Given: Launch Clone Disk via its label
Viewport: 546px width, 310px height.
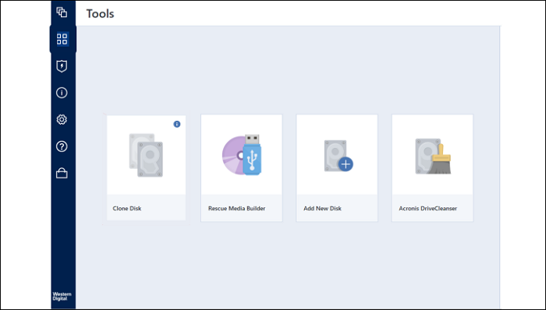Looking at the screenshot, I should click(127, 209).
